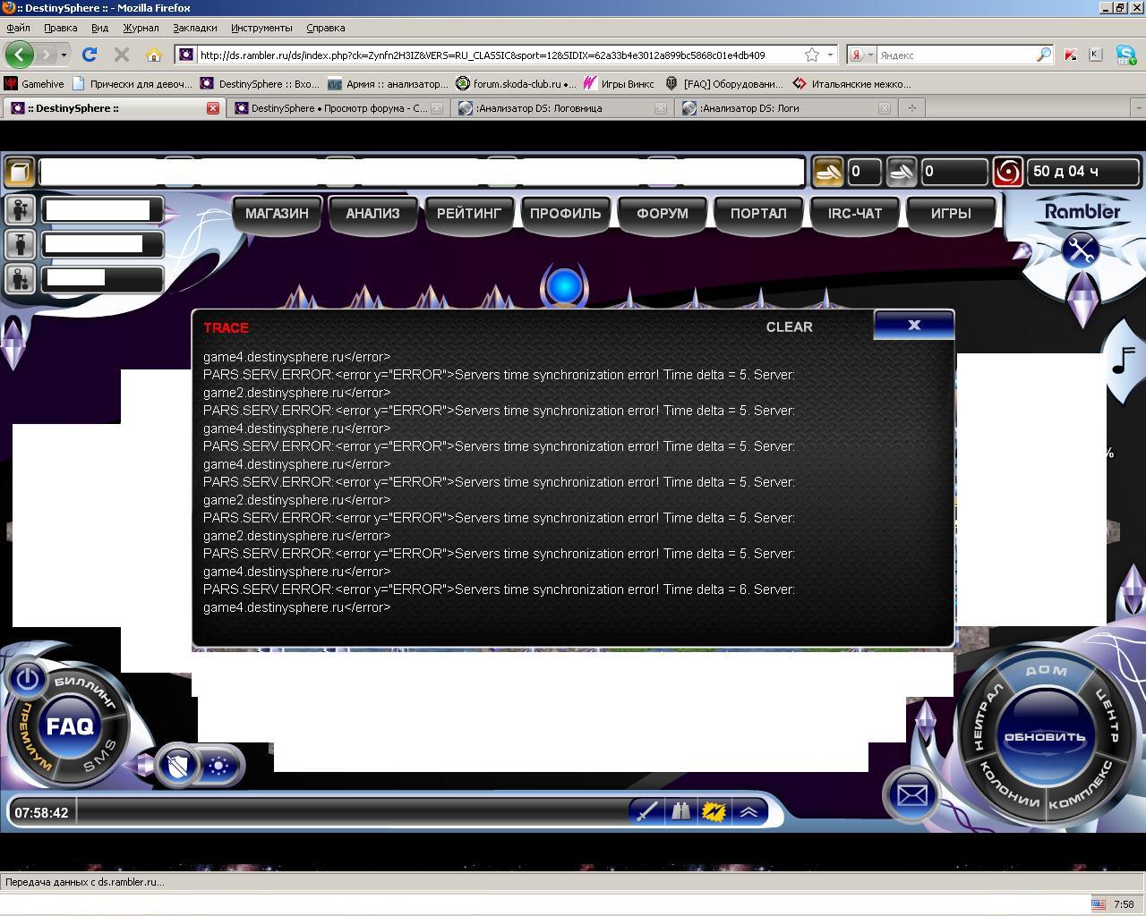Open the МАГАЗИН shop menu
Screen dimensions: 1146x916
coord(277,214)
